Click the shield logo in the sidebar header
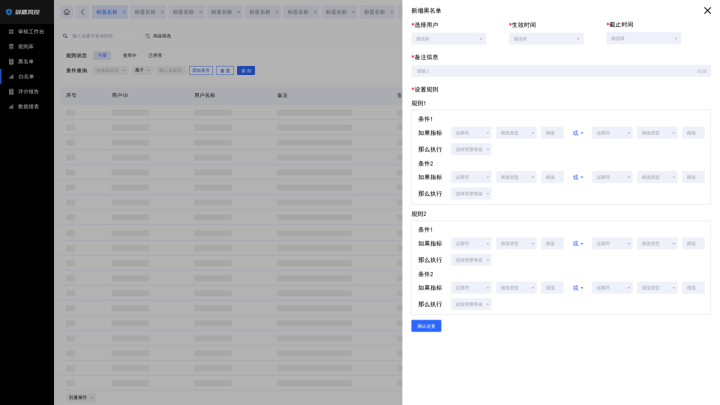This screenshot has height=405, width=720. pos(9,12)
